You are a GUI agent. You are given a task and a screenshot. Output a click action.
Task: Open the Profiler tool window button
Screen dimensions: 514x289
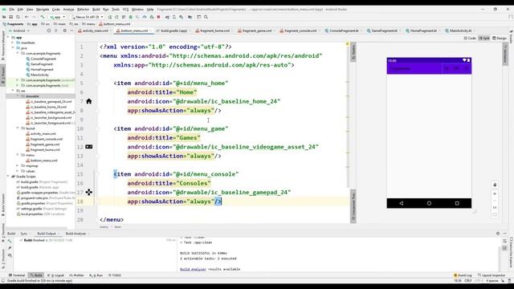click(77, 275)
